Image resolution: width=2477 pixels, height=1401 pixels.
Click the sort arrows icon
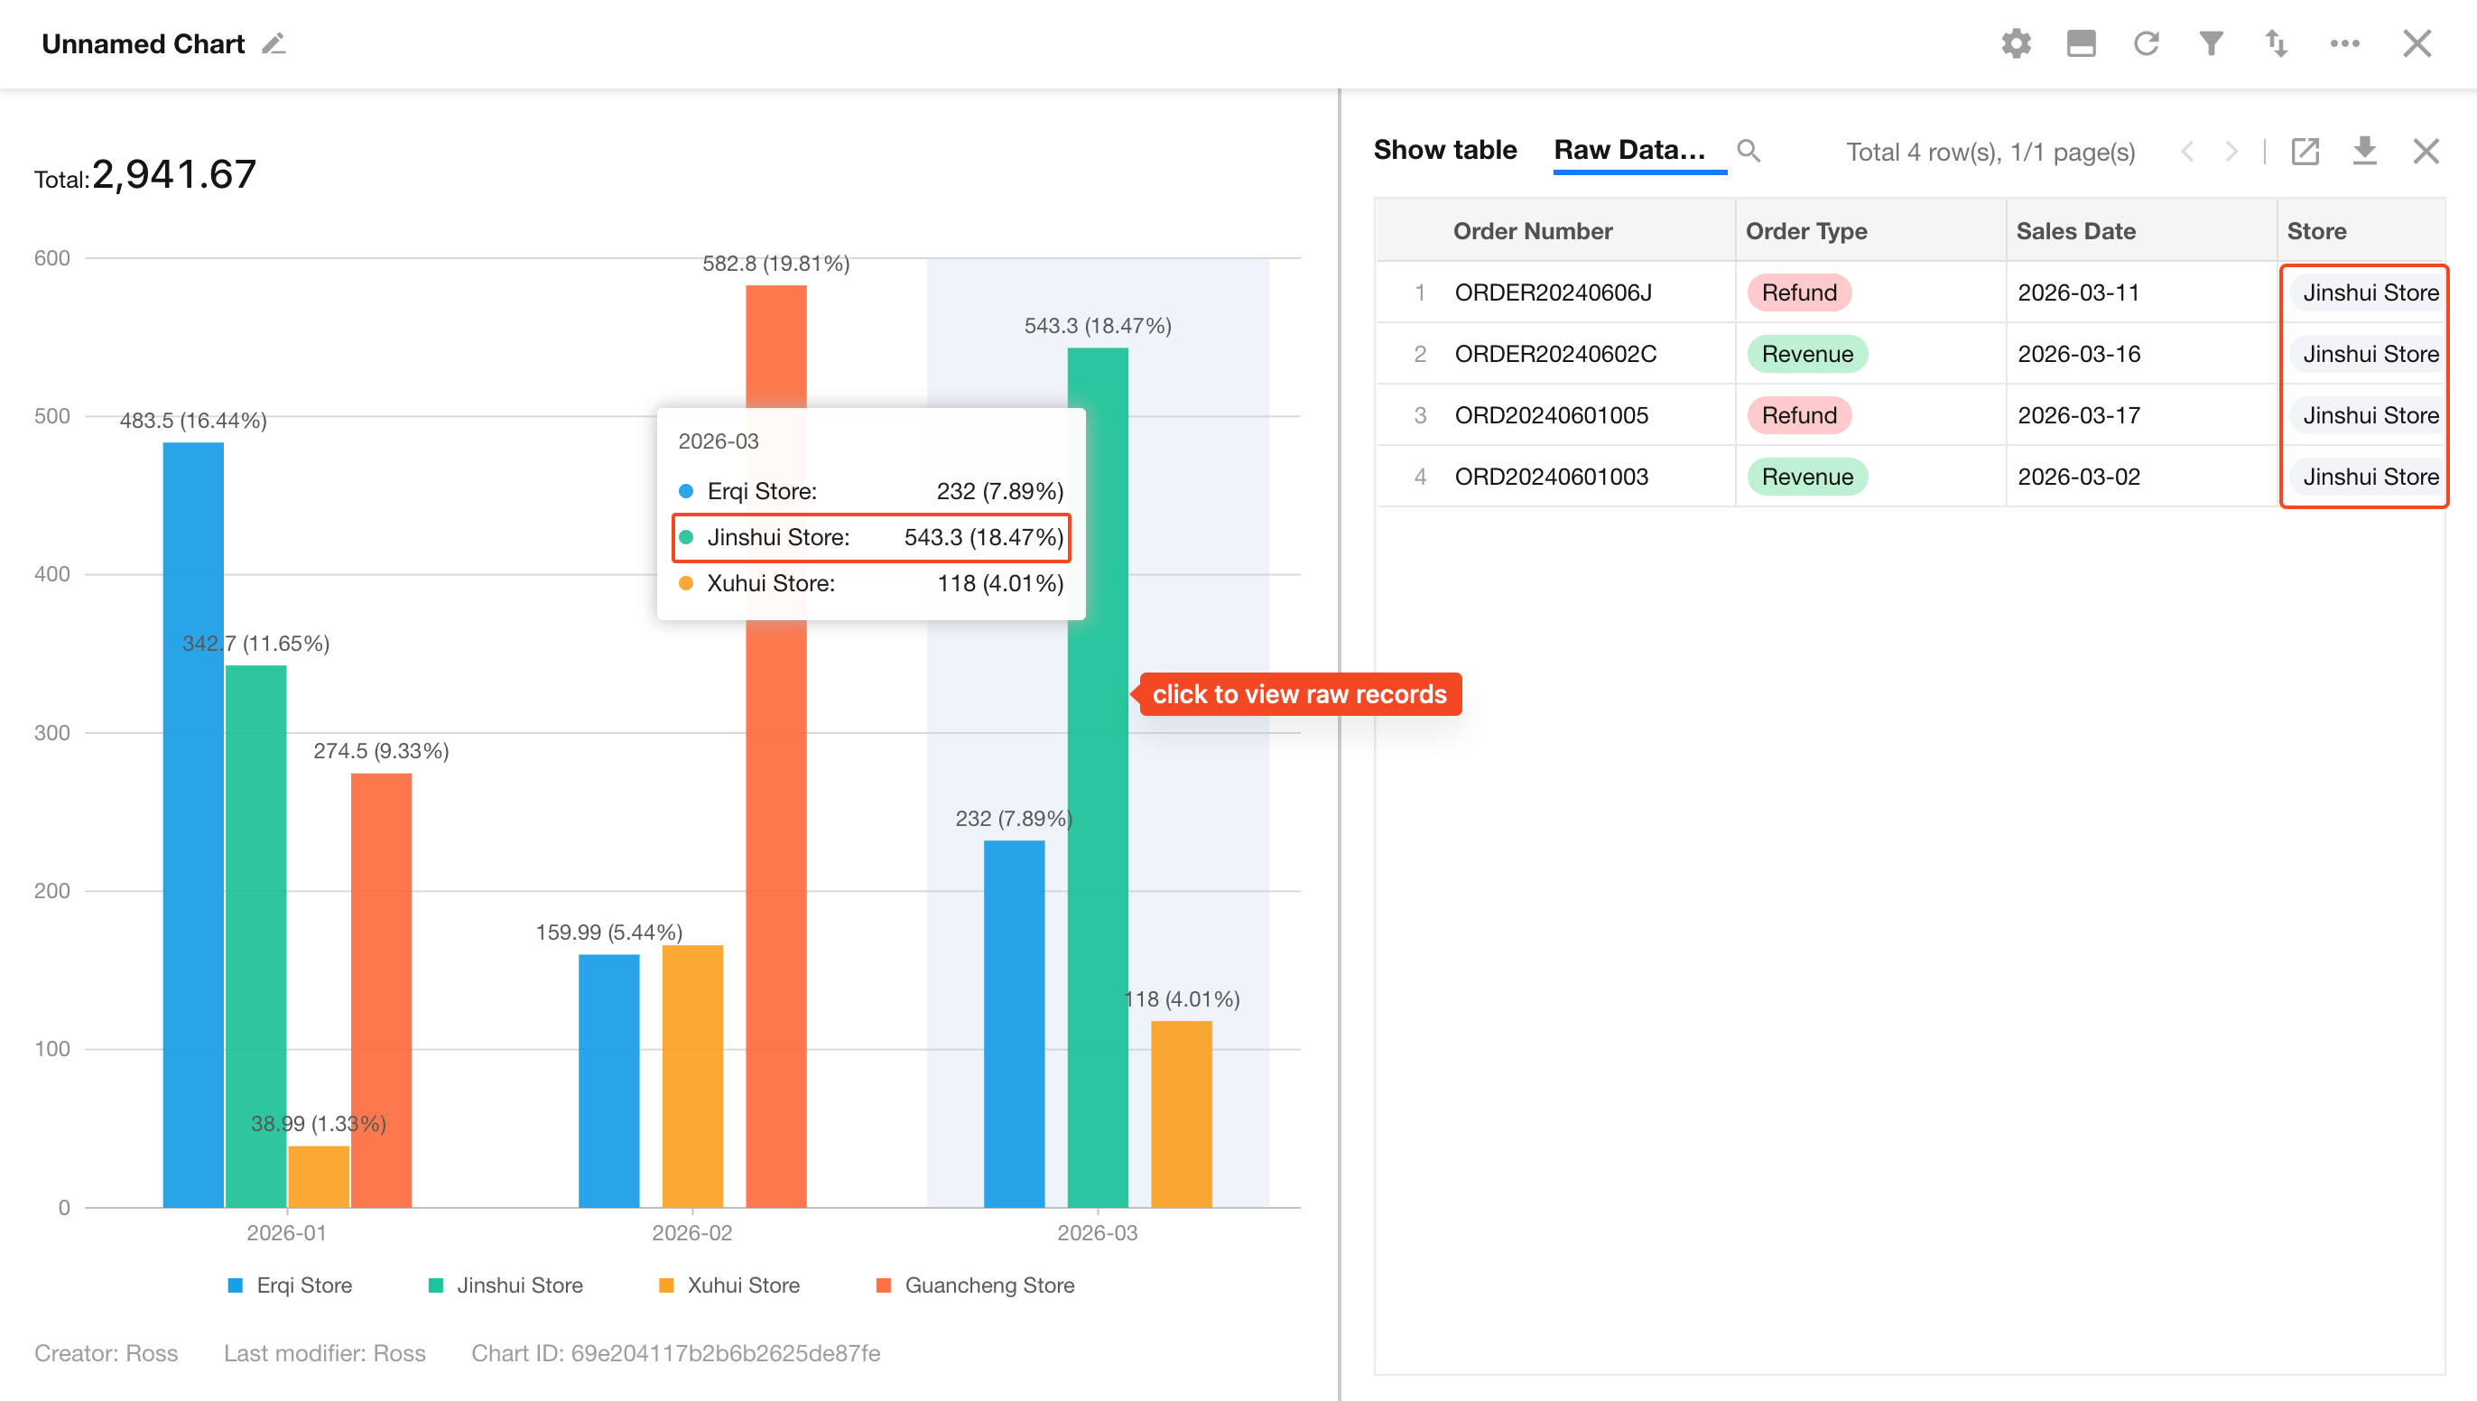(x=2276, y=43)
